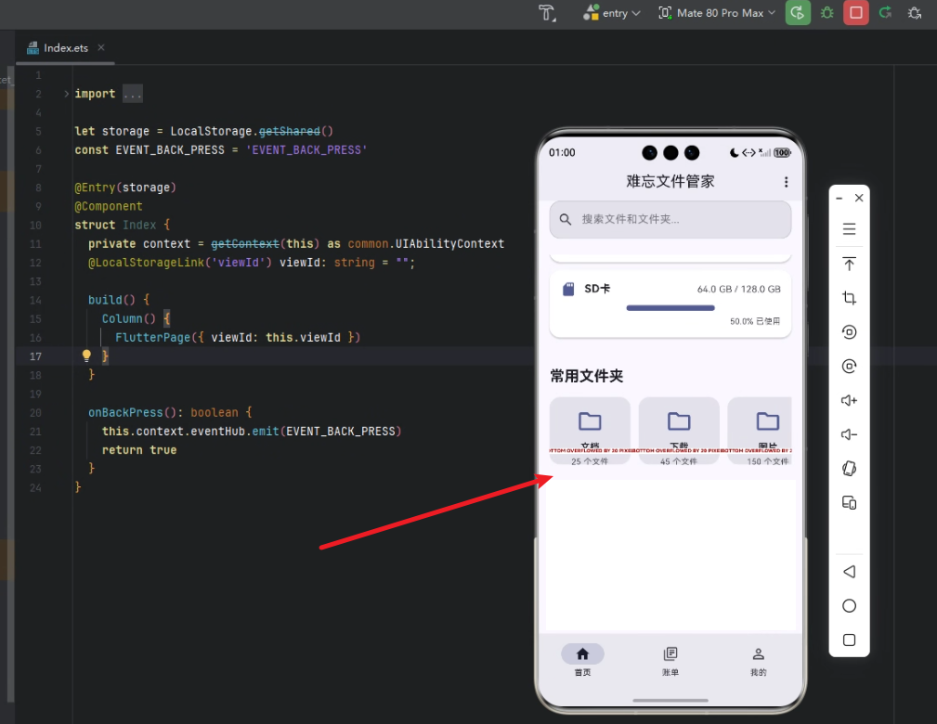937x724 pixels.
Task: Select the home tab in bottom navigation
Action: point(582,660)
